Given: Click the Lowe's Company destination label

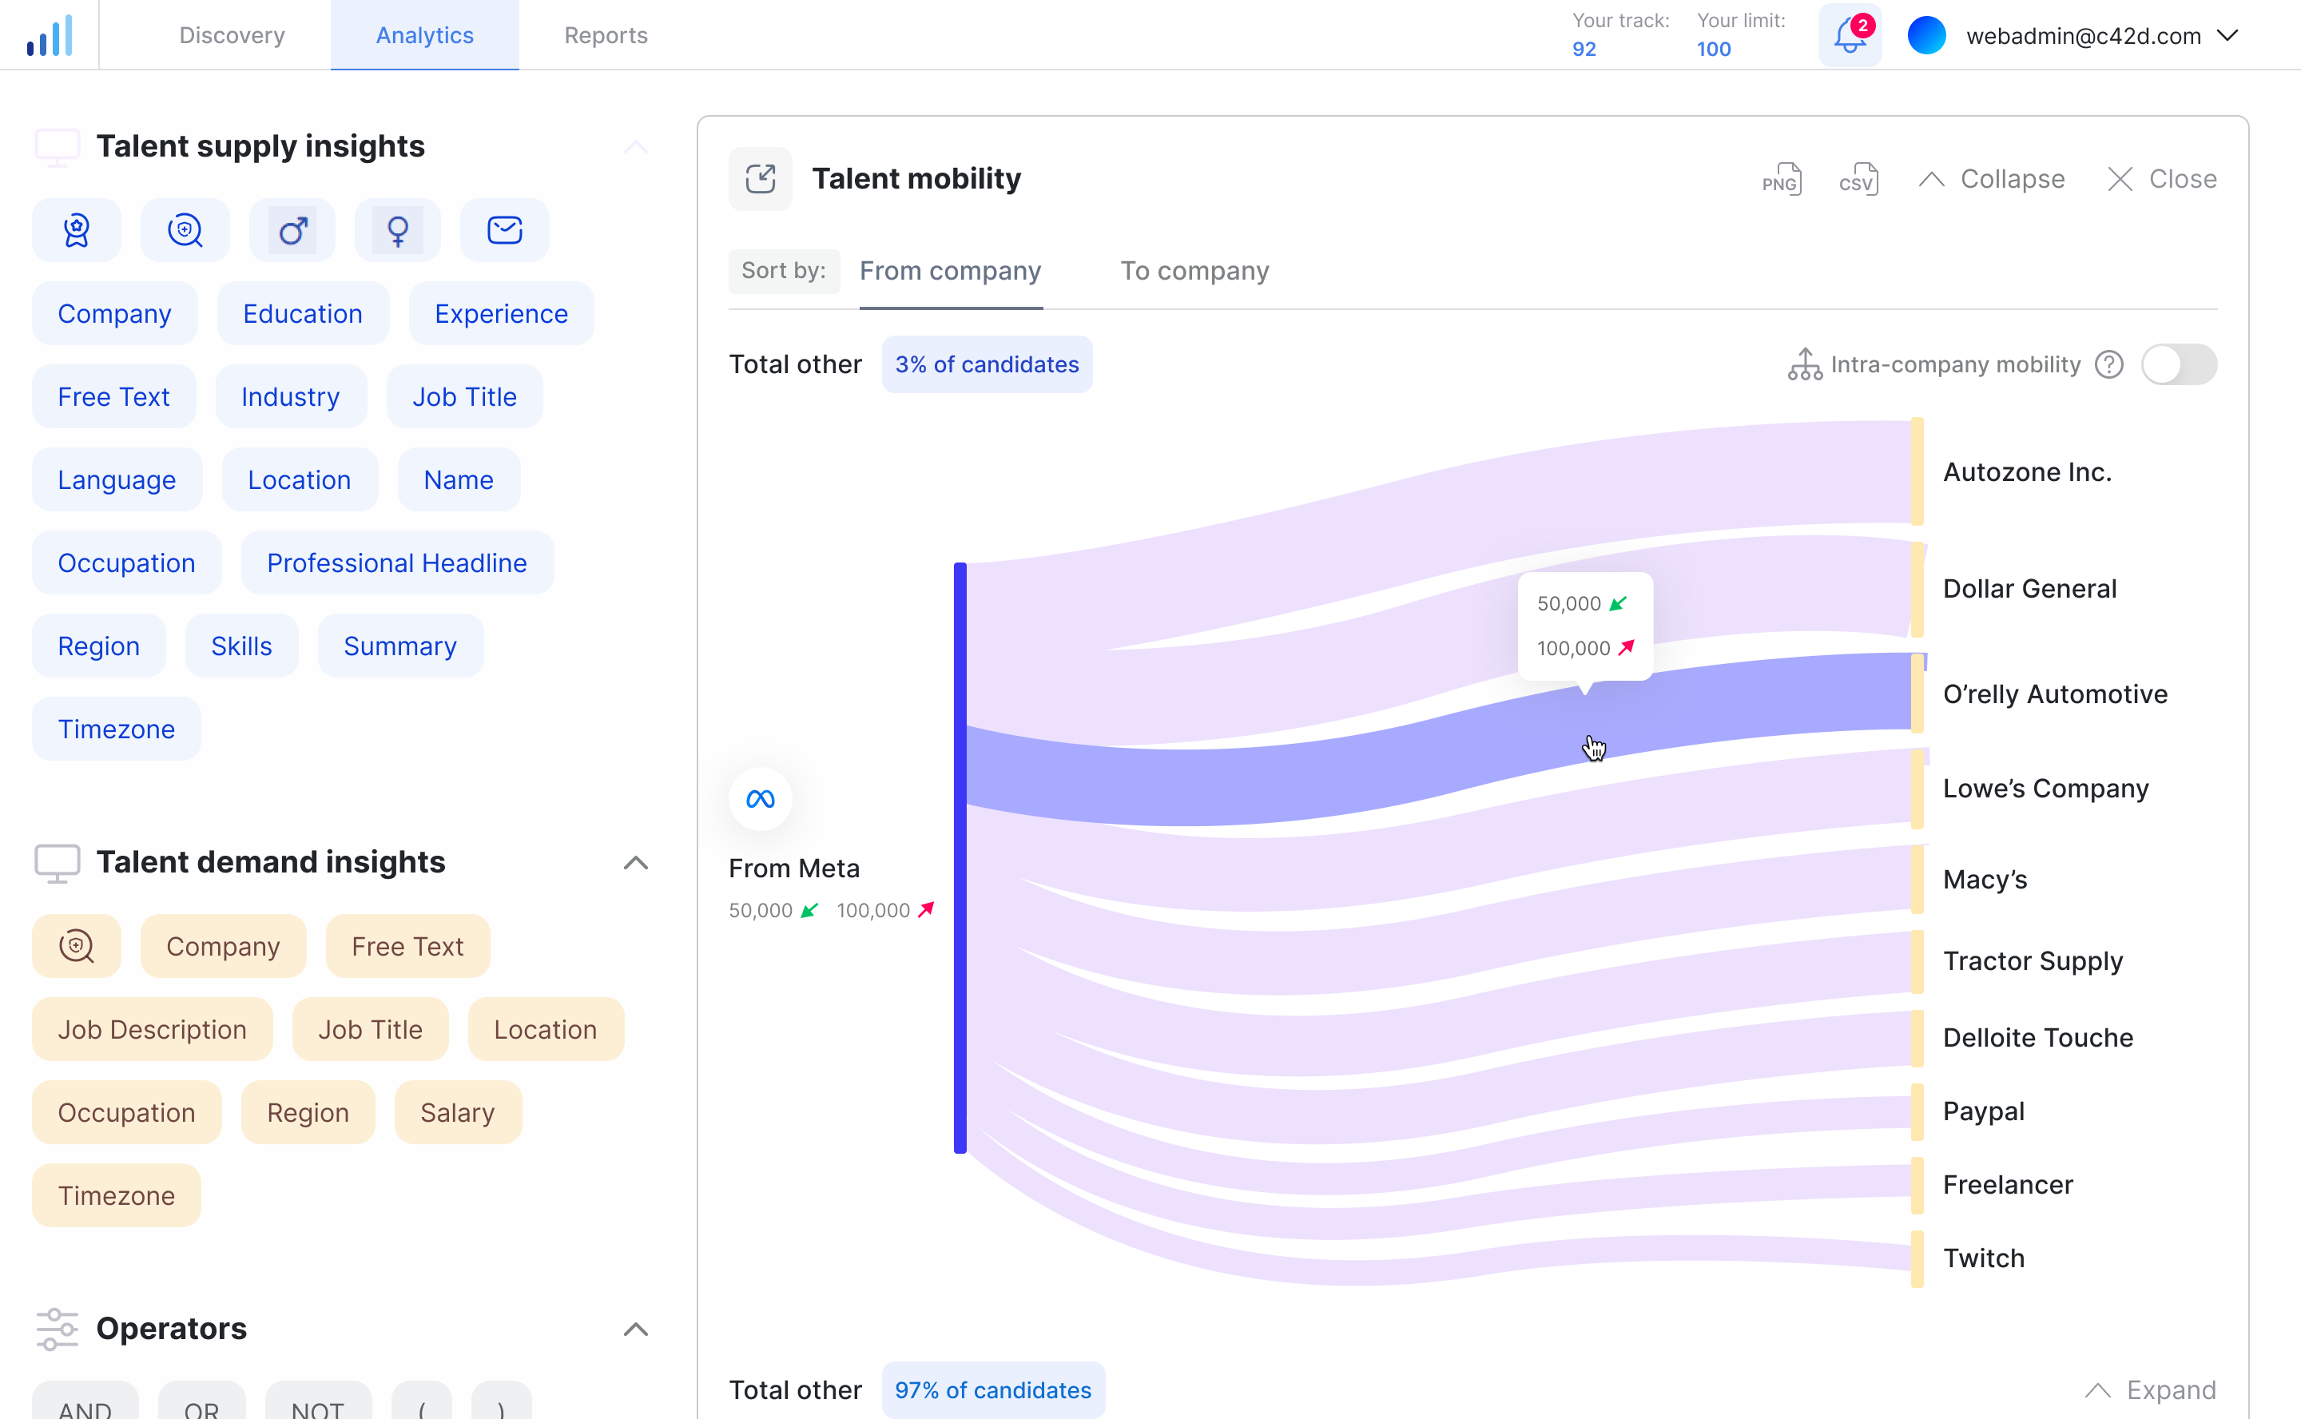Looking at the screenshot, I should coord(2046,789).
